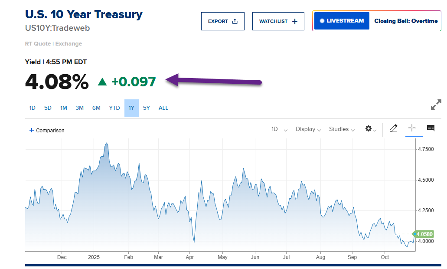Add to Watchlist
The image size is (447, 269).
point(278,21)
